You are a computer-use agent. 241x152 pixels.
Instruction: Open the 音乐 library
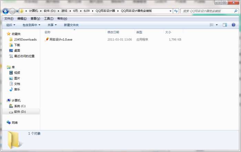(17, 90)
